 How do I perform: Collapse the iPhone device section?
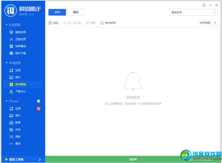point(6,101)
